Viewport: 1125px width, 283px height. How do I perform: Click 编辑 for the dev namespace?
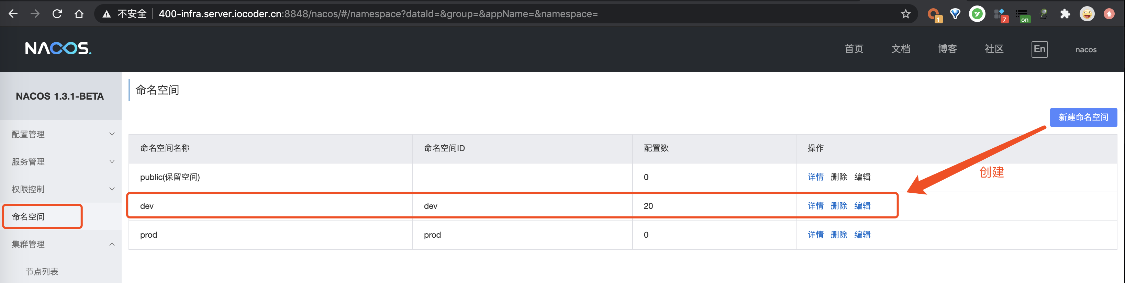(862, 206)
